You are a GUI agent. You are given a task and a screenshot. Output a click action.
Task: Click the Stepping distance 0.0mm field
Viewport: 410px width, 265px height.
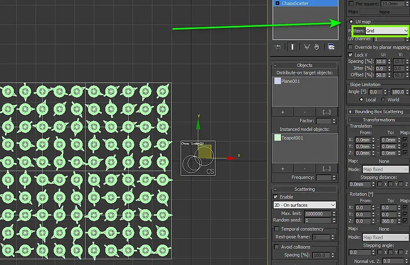tap(360, 184)
